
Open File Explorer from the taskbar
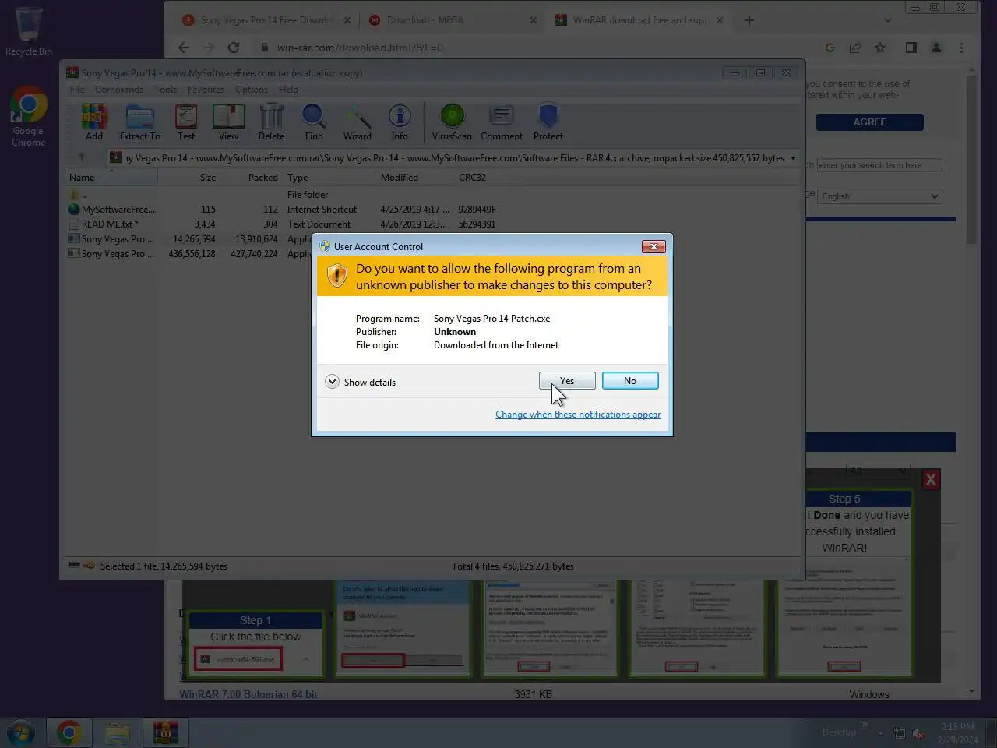[118, 732]
